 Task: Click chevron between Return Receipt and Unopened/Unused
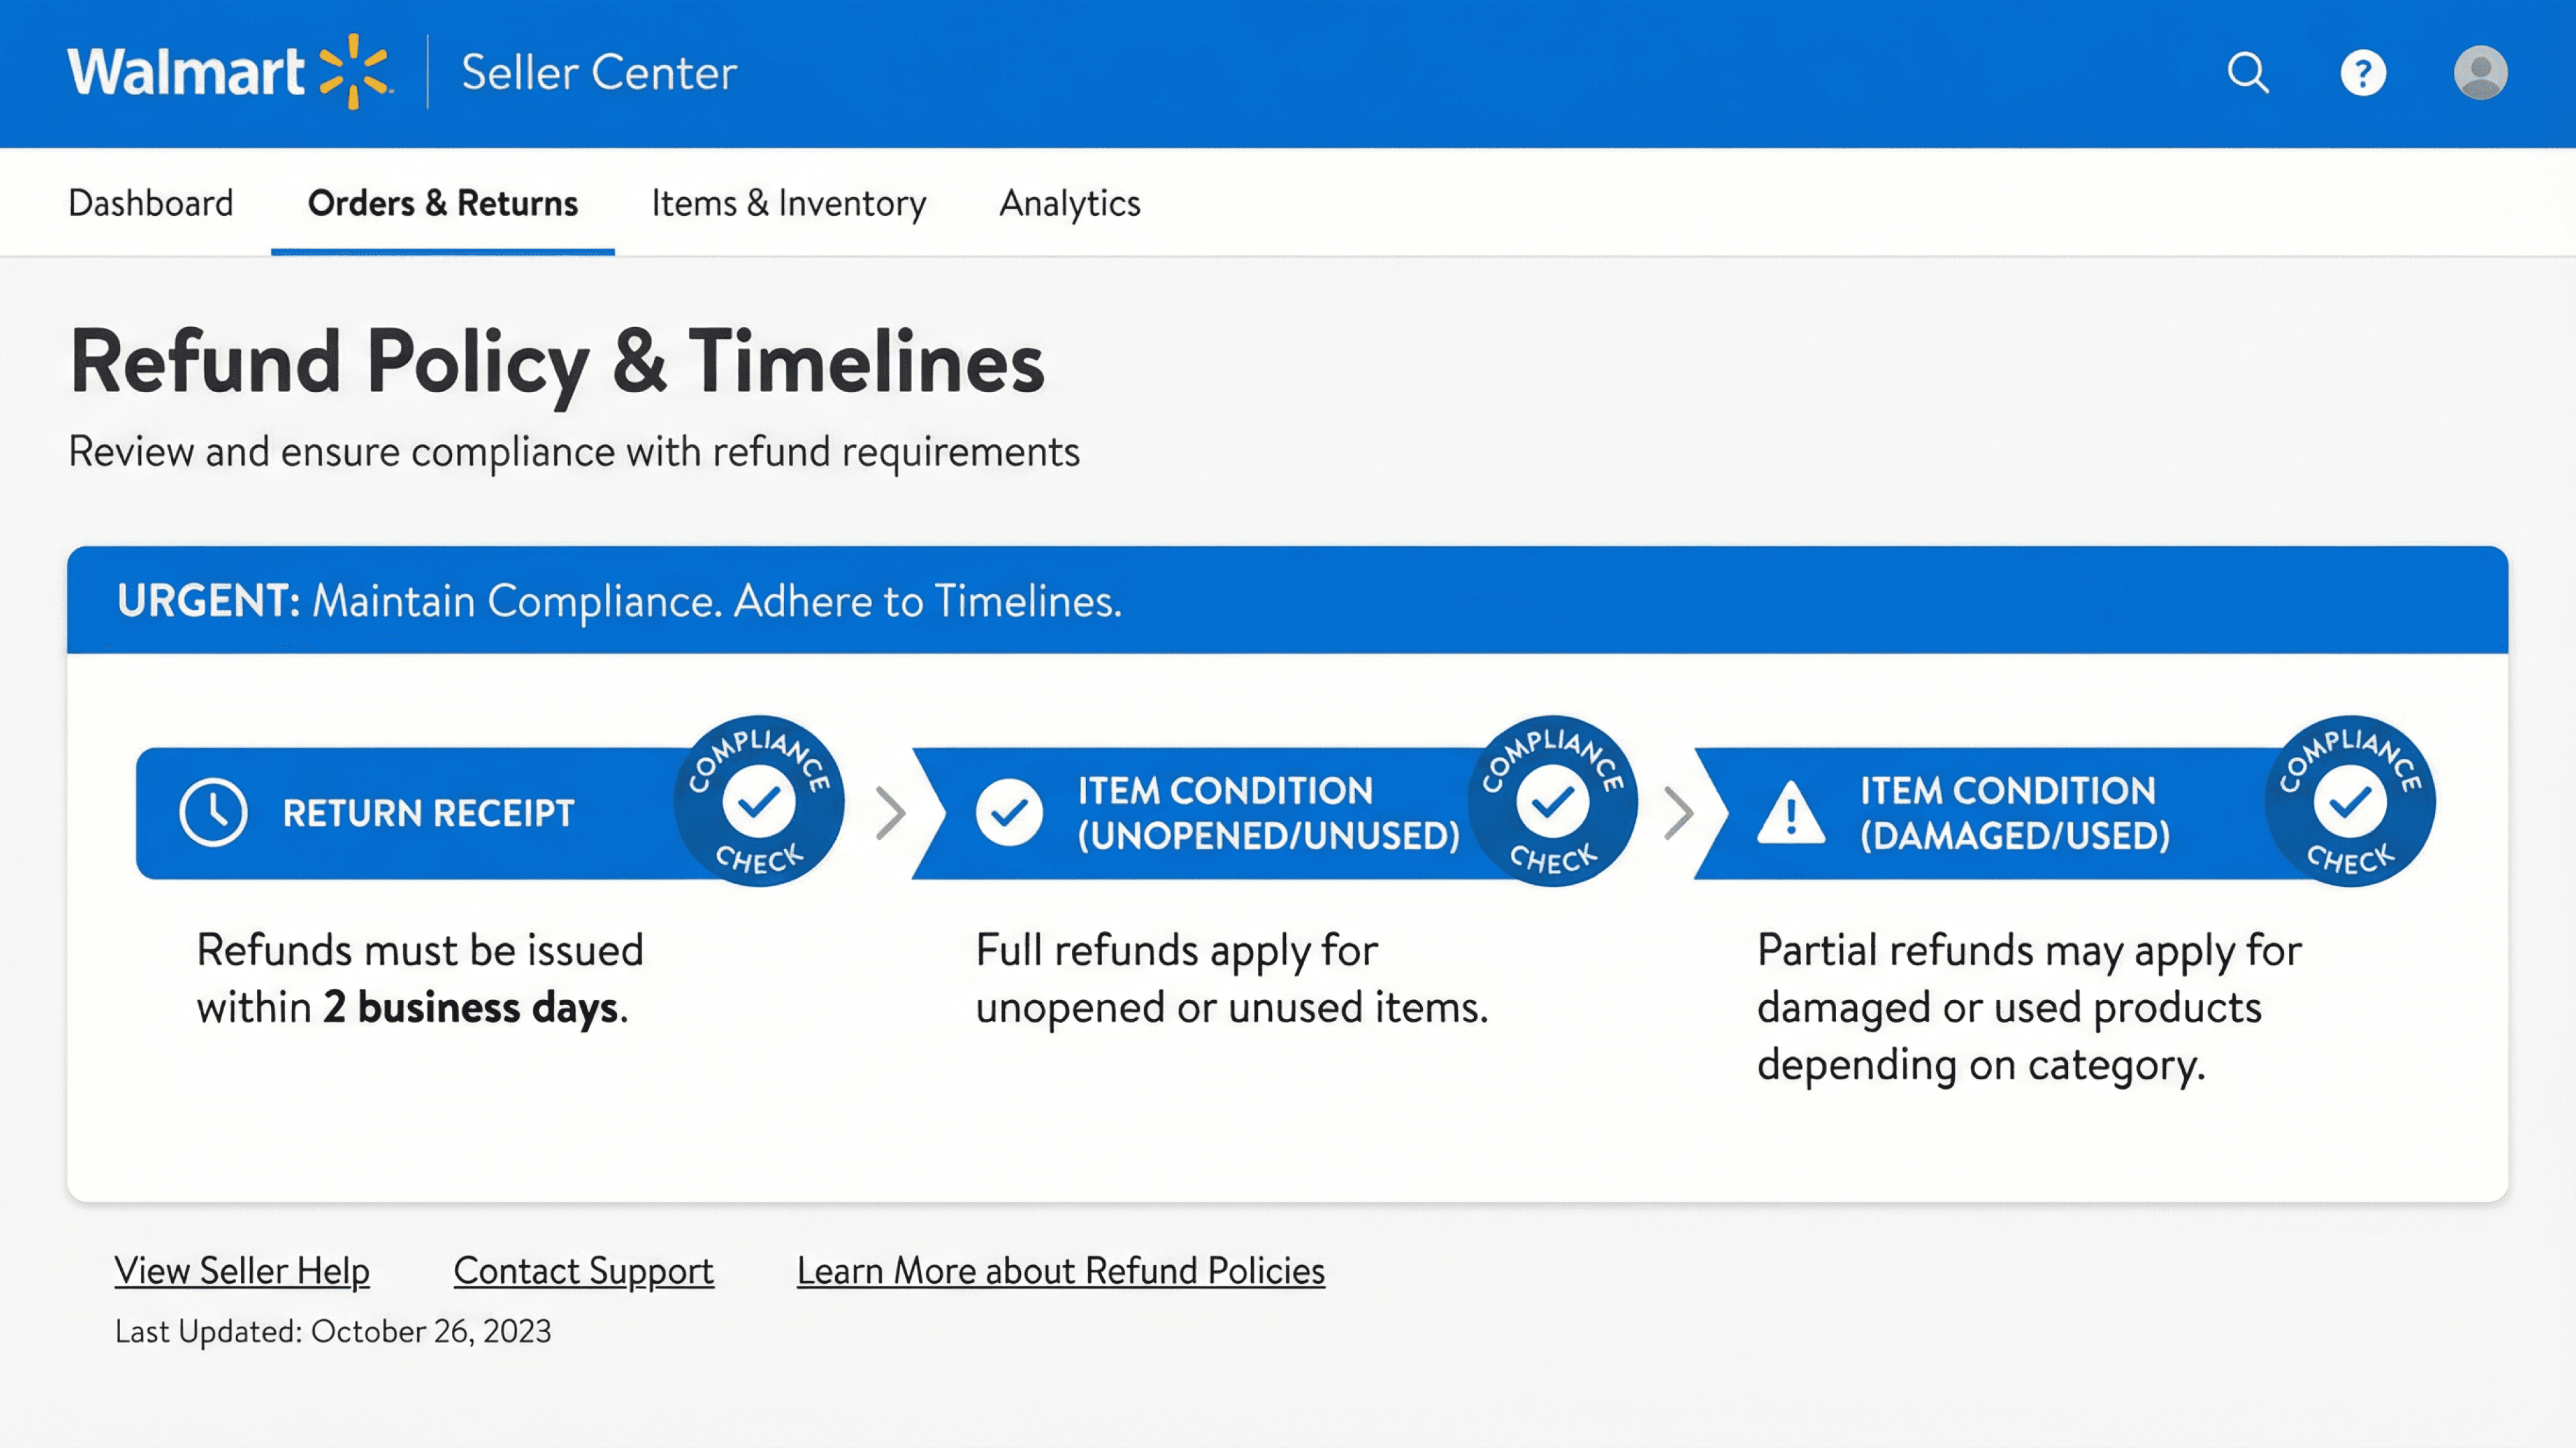(x=890, y=812)
